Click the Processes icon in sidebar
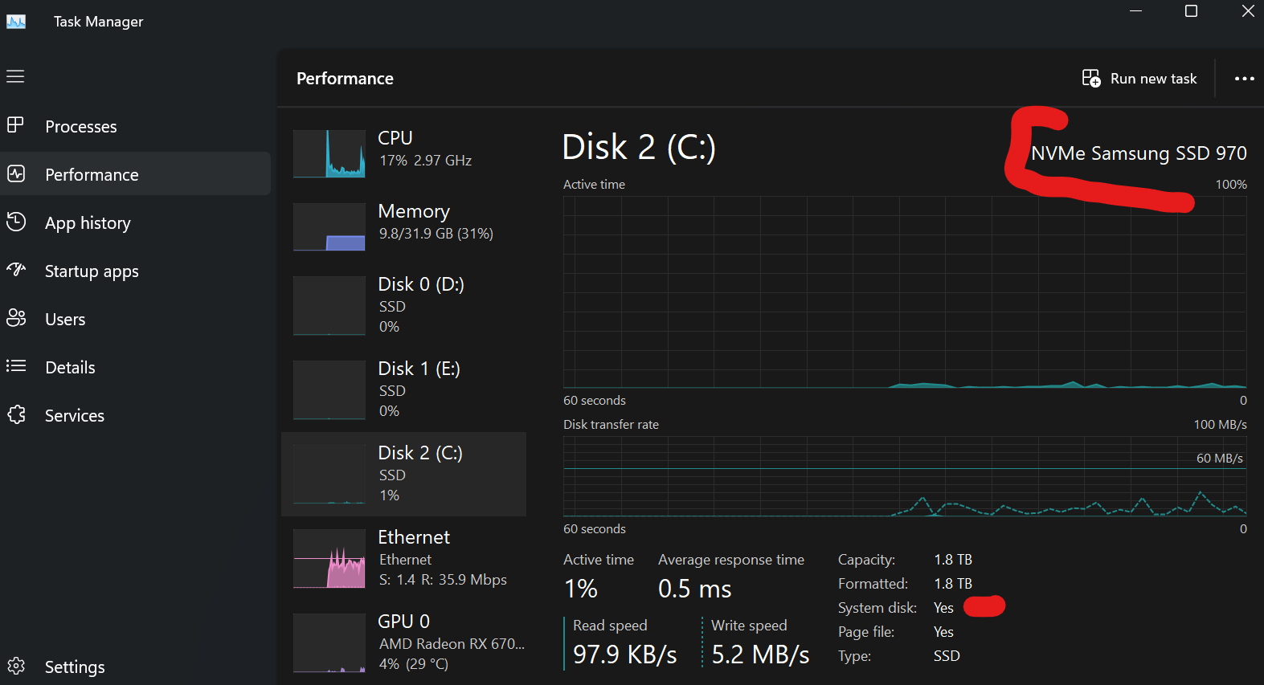 click(x=15, y=125)
